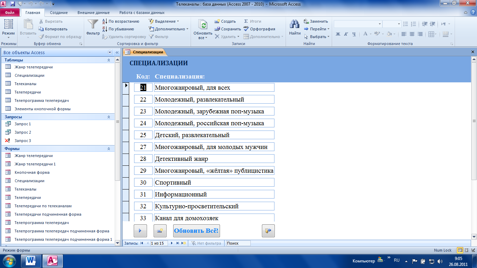
Task: Click the Спортивный specialization field
Action: (x=214, y=183)
